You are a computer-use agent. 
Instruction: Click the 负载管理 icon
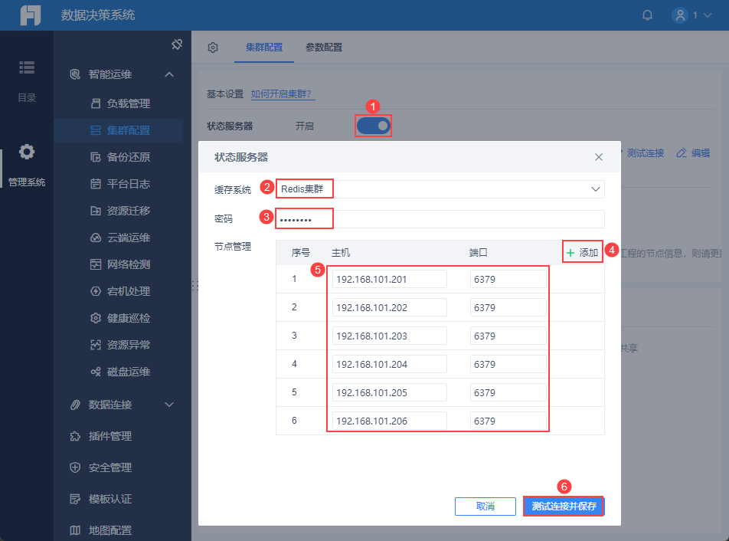(95, 103)
